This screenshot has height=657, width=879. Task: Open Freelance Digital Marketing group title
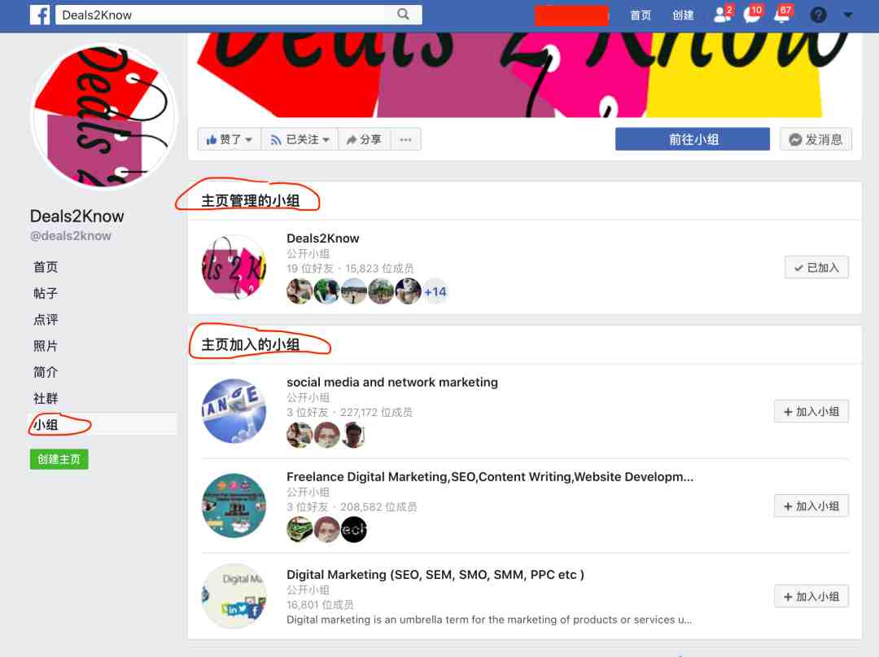[490, 477]
